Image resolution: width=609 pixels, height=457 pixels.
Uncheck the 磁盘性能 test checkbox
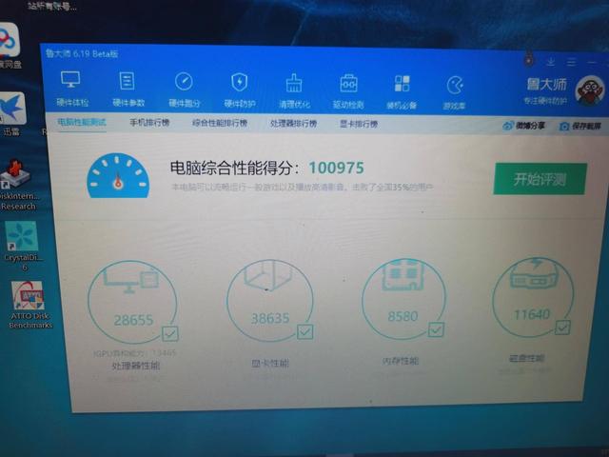(562, 328)
